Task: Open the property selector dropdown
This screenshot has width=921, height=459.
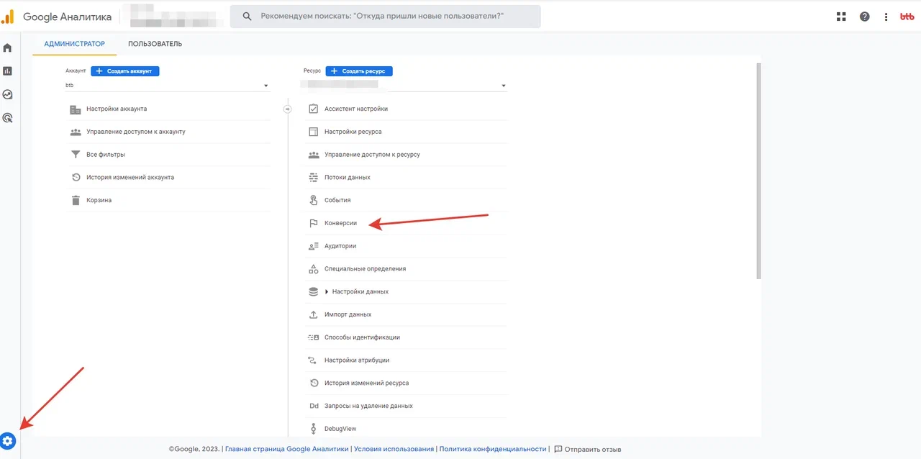Action: click(404, 86)
